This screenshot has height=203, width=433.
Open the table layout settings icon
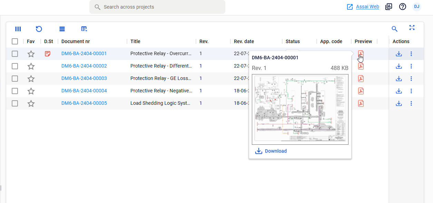84,29
